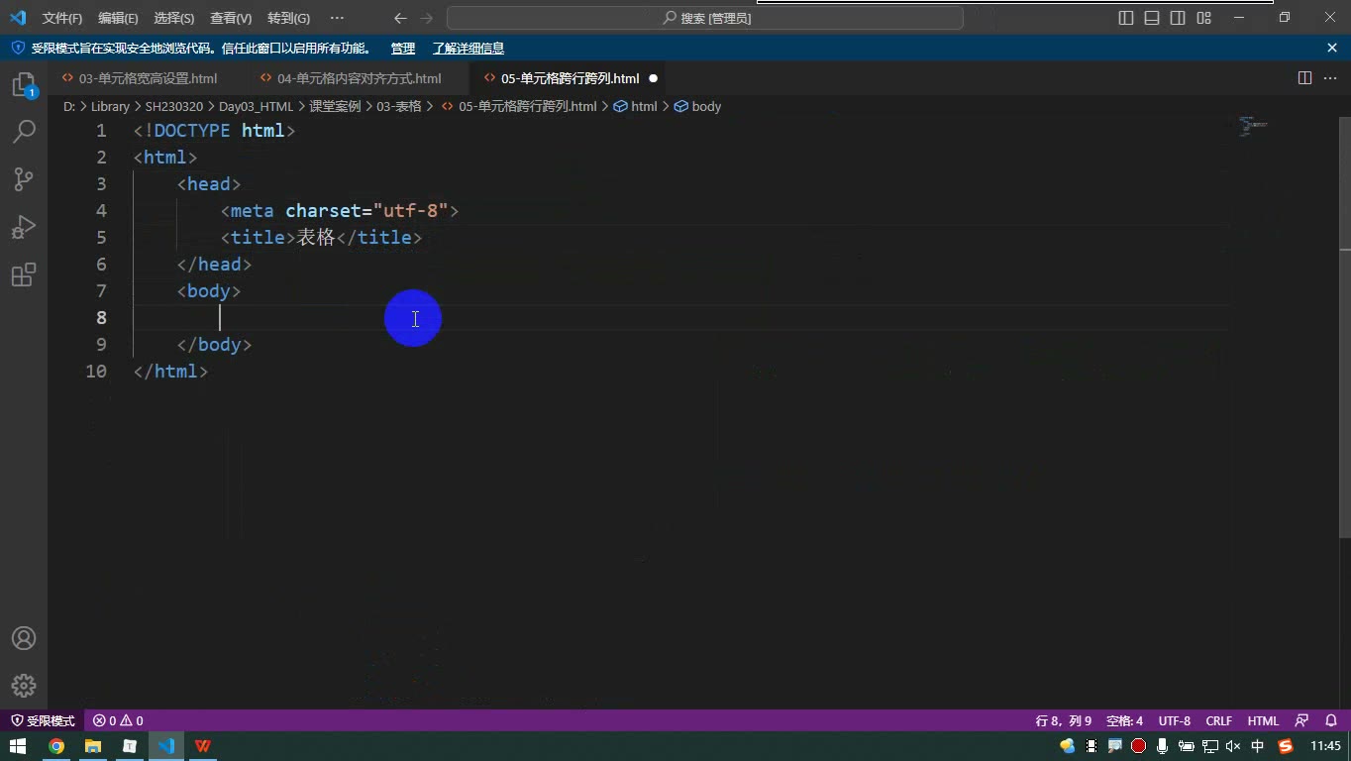Open the body breadcrumb dropdown
The width and height of the screenshot is (1351, 761).
click(x=697, y=106)
